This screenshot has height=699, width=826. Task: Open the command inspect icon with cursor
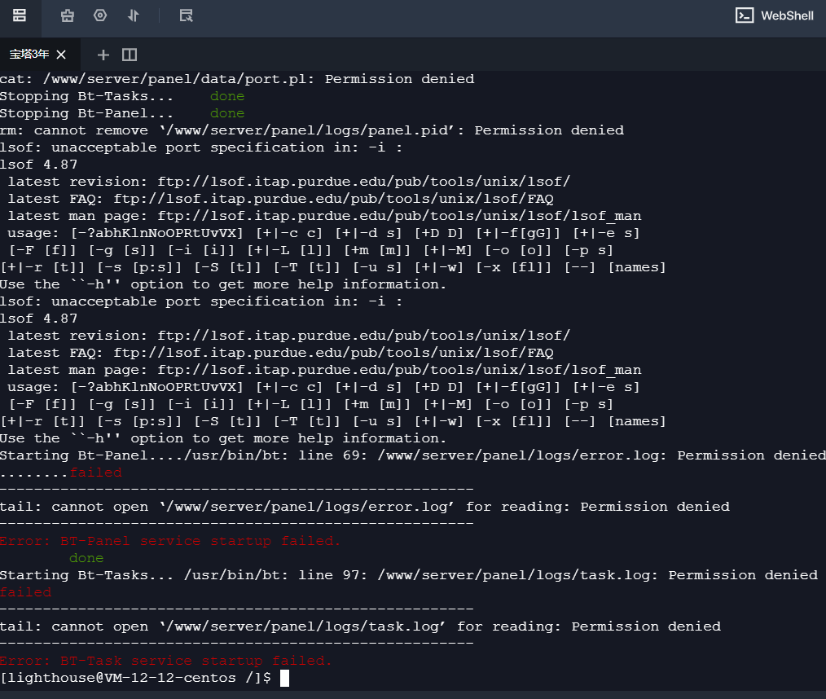[186, 15]
